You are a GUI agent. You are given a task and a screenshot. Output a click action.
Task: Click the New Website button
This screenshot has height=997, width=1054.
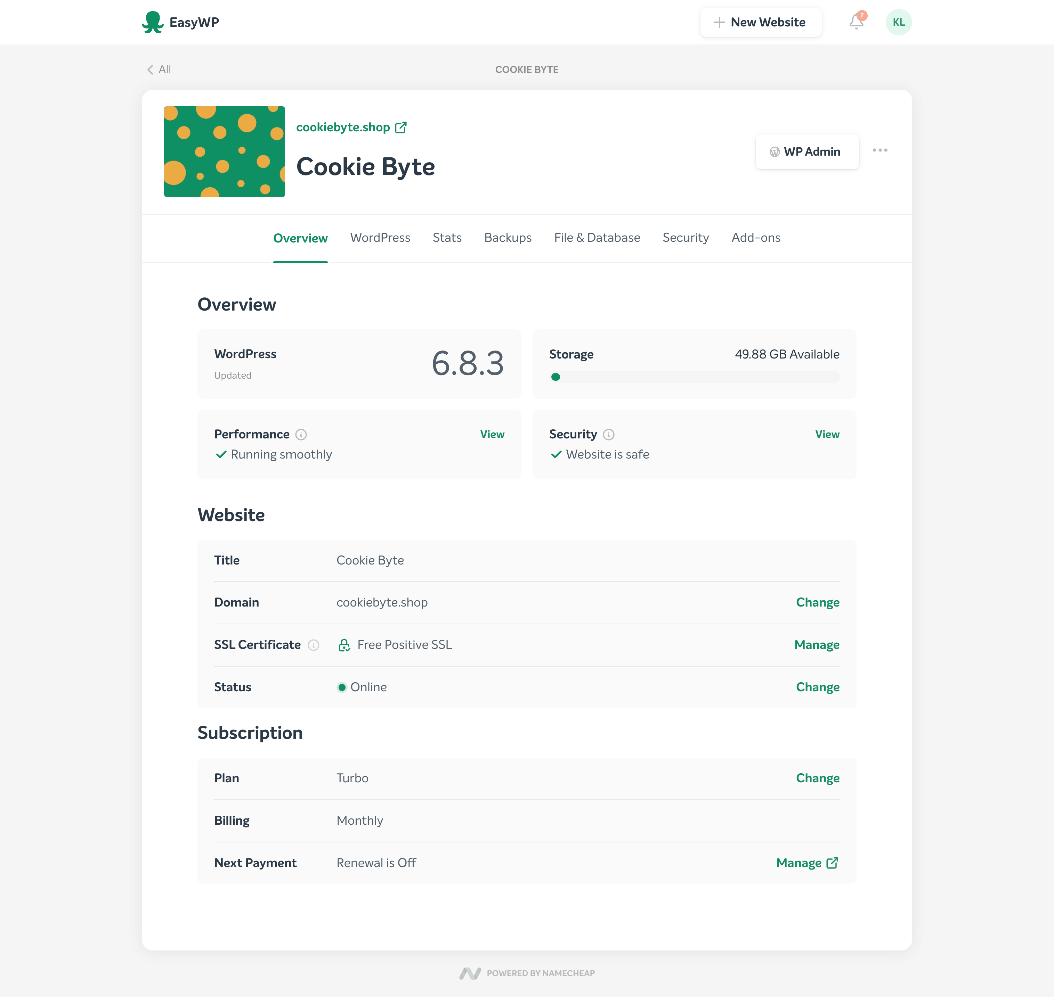pyautogui.click(x=761, y=22)
